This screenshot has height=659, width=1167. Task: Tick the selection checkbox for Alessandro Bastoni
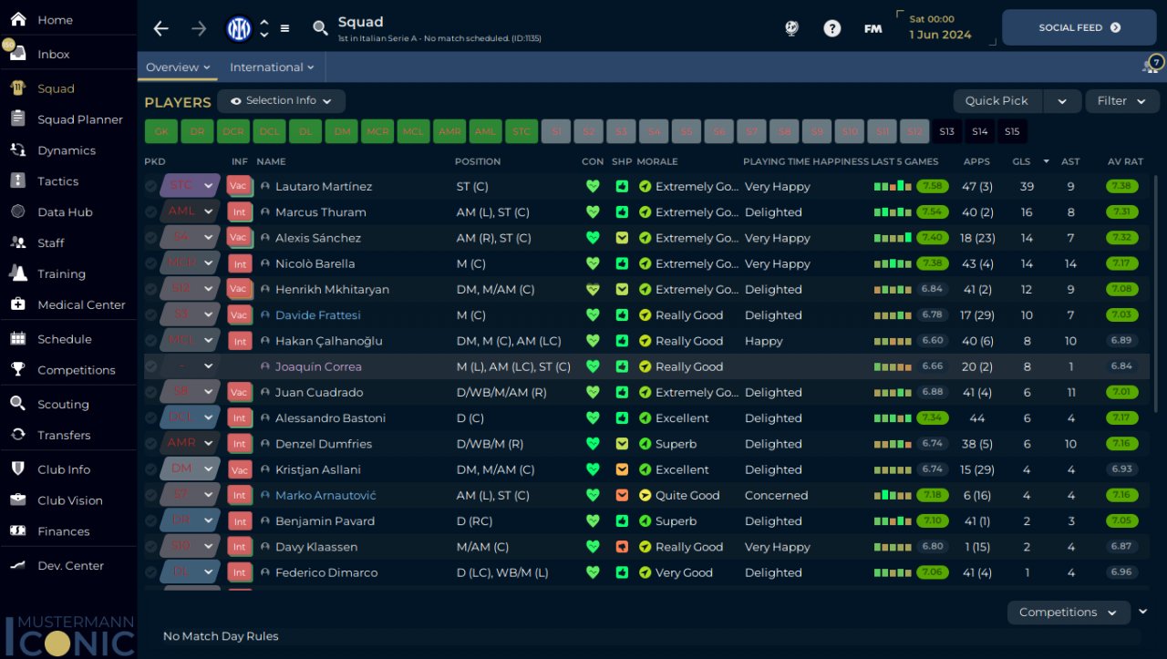pos(151,418)
